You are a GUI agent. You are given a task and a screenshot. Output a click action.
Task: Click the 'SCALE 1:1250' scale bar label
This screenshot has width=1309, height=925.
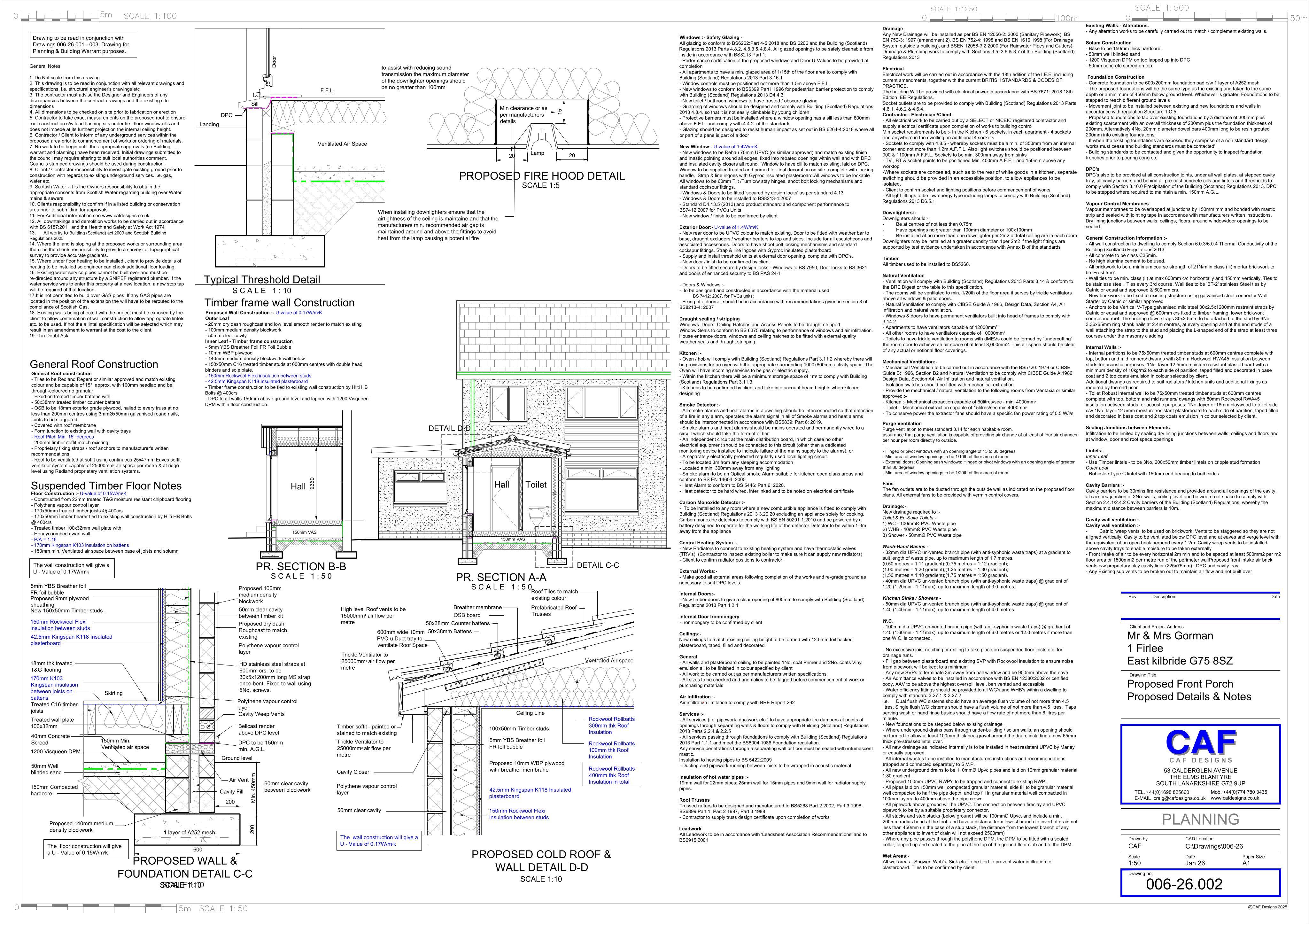click(x=953, y=9)
